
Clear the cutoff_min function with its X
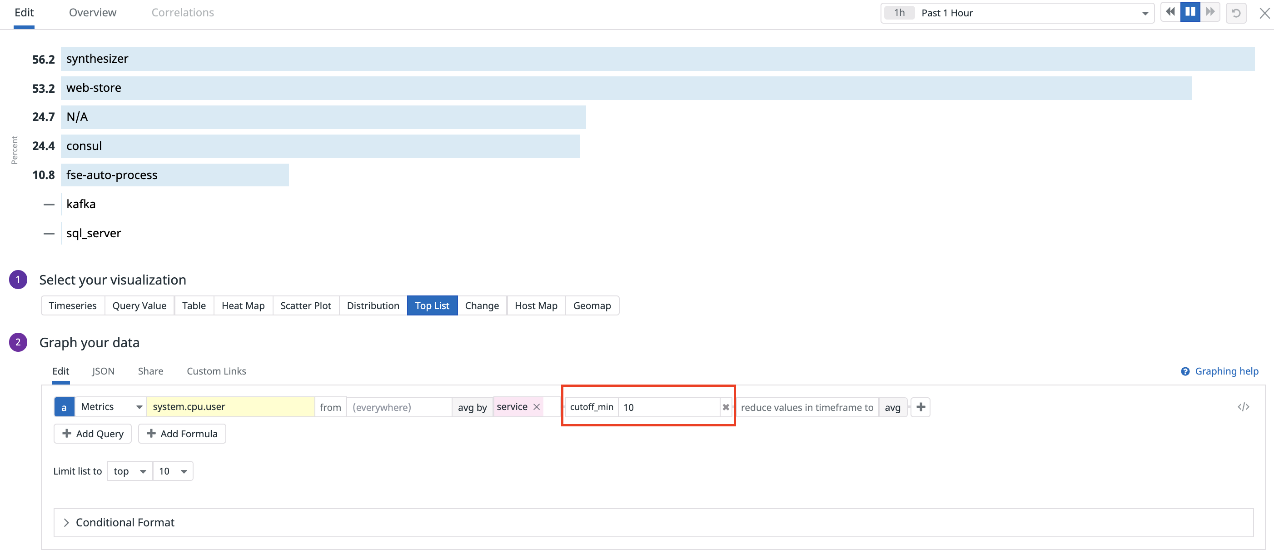coord(726,407)
